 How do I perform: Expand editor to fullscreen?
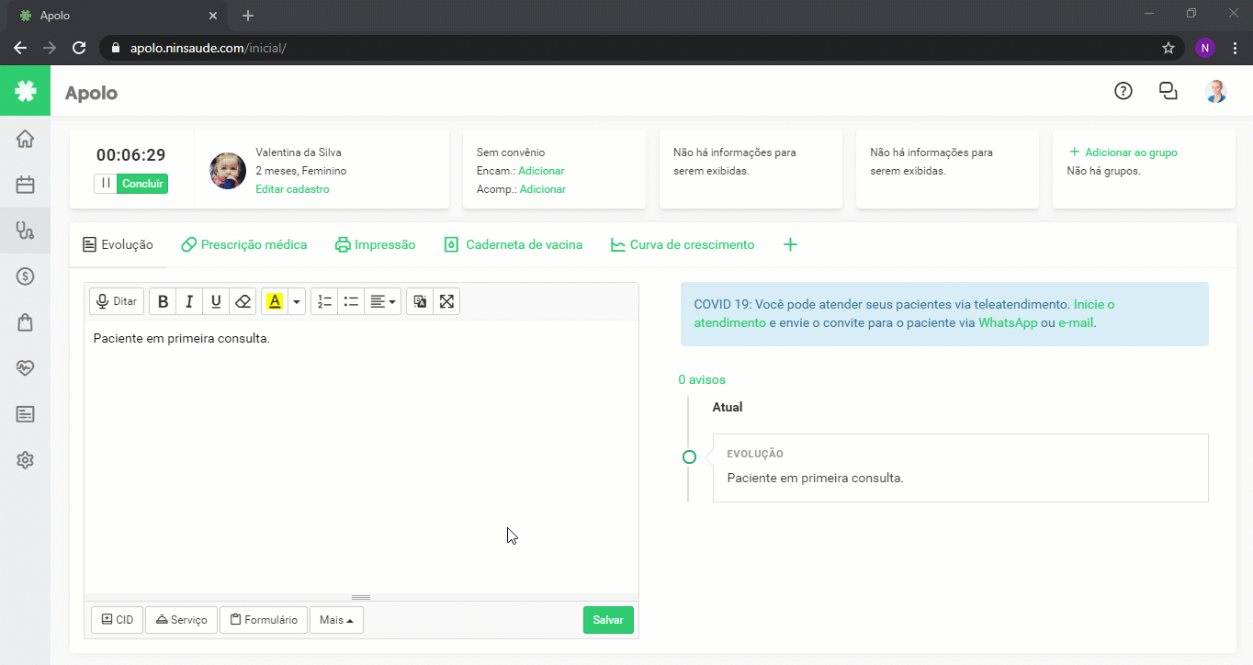446,301
